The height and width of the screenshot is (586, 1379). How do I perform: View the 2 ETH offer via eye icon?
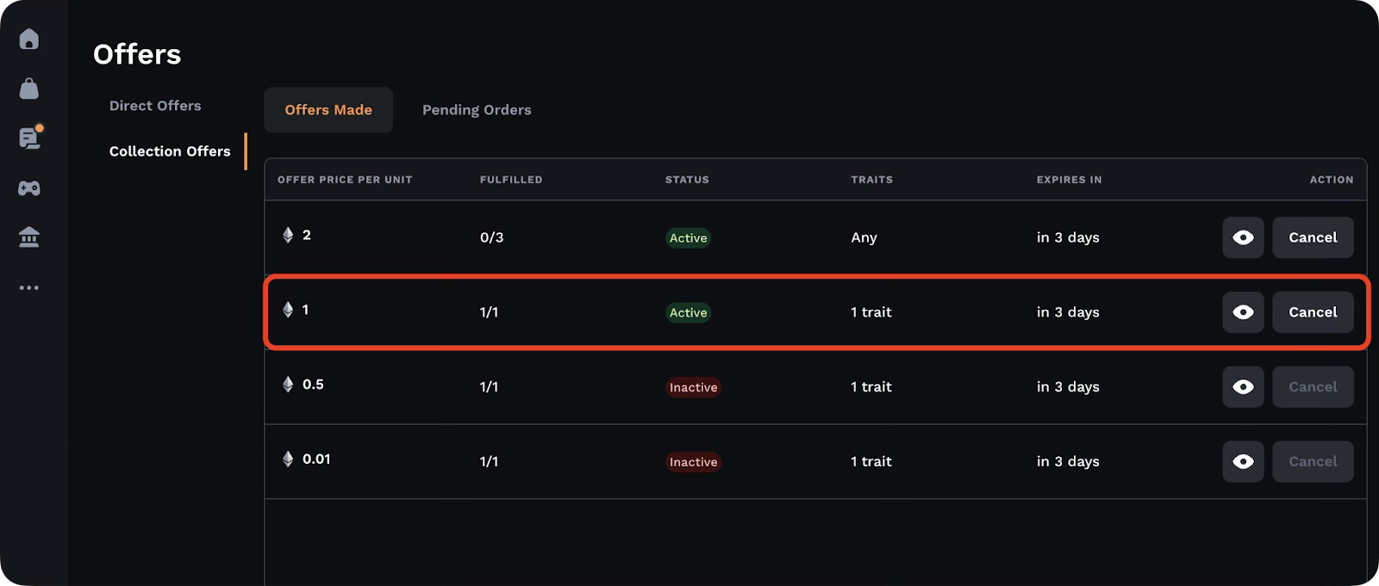click(1243, 237)
